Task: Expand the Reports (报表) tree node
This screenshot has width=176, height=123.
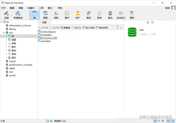Action: point(6,54)
